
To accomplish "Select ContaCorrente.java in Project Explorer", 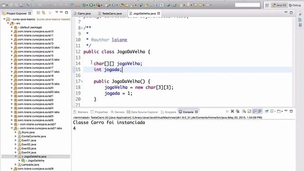I will click(34, 136).
